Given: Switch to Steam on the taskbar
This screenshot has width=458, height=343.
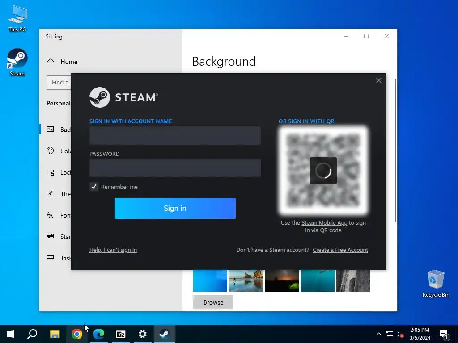Looking at the screenshot, I should (x=165, y=334).
